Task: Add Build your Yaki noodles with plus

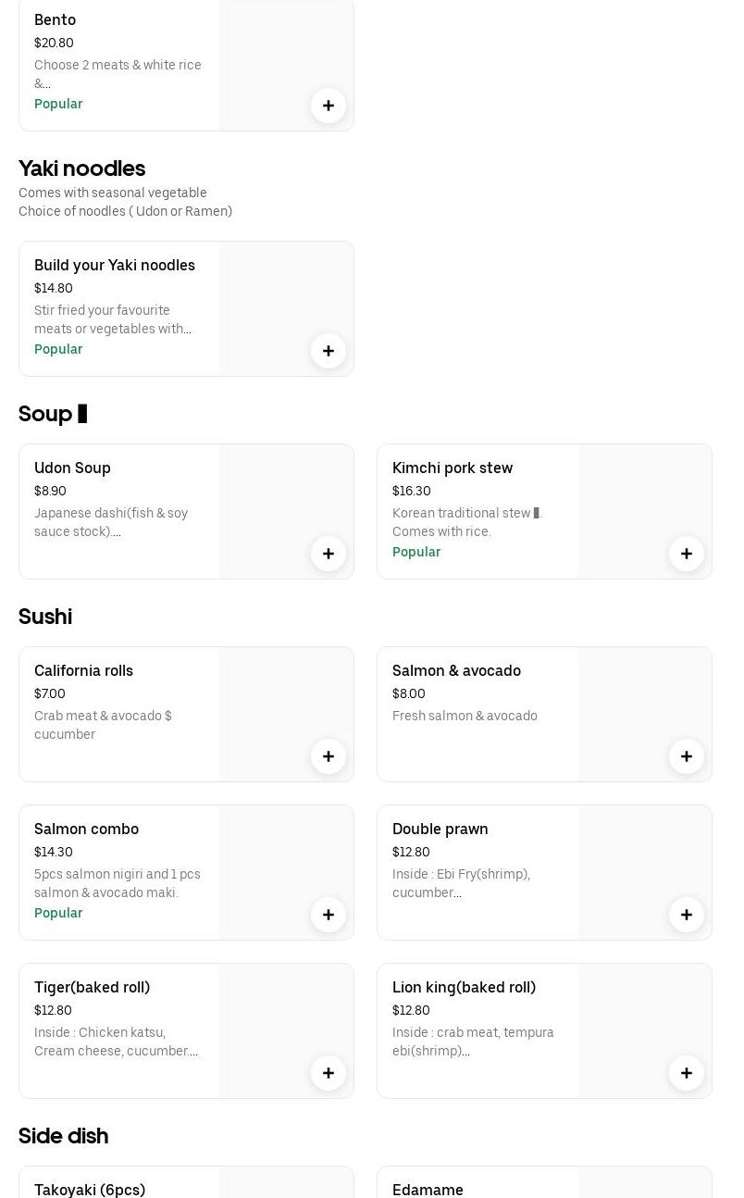Action: 329,351
